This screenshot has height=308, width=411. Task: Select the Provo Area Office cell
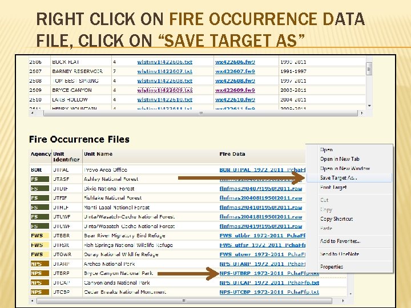106,170
